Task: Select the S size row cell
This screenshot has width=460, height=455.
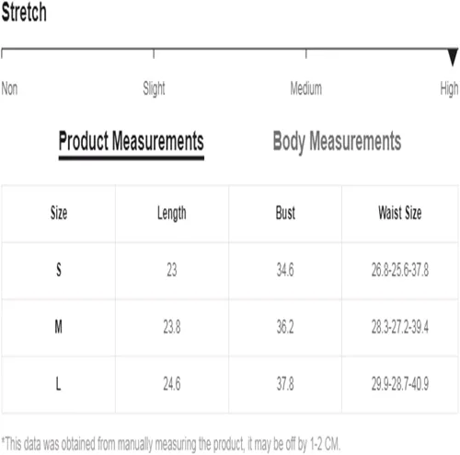Action: tap(59, 271)
